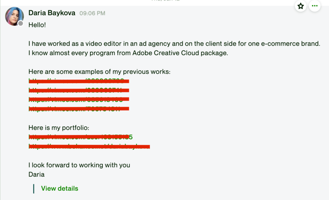Click the "Here is my portfolio:" text
This screenshot has height=200, width=329.
coord(57,128)
